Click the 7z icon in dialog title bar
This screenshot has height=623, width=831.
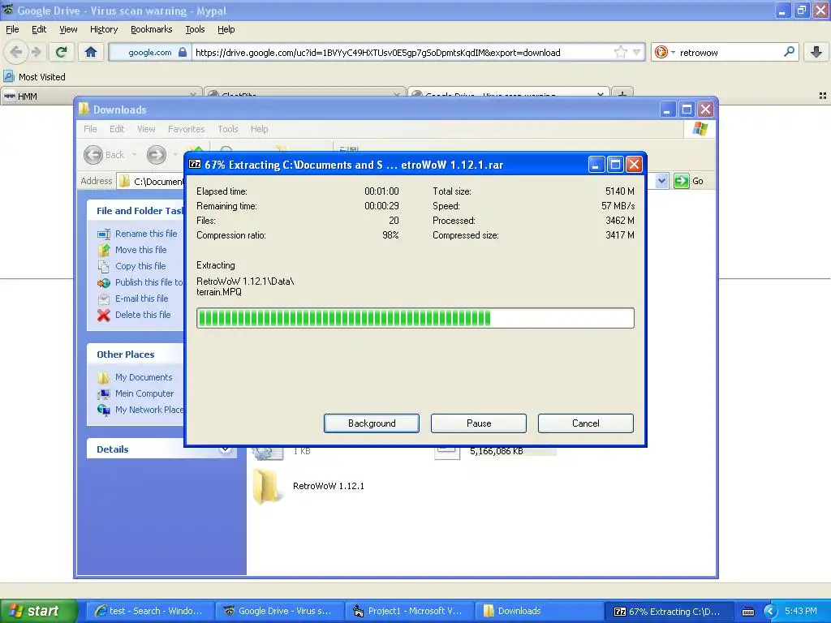195,164
